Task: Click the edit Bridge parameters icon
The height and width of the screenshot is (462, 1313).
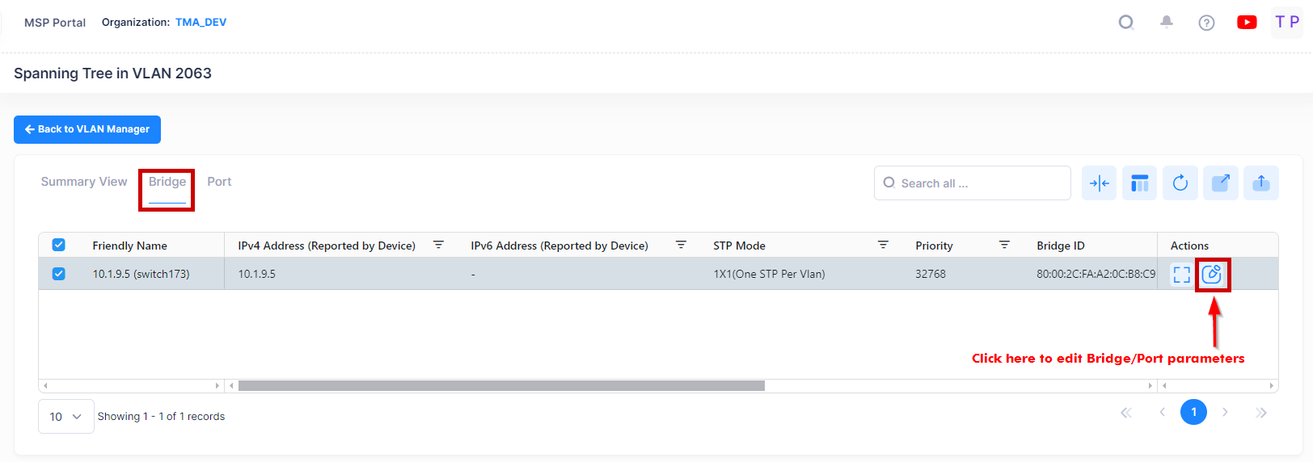Action: tap(1211, 275)
